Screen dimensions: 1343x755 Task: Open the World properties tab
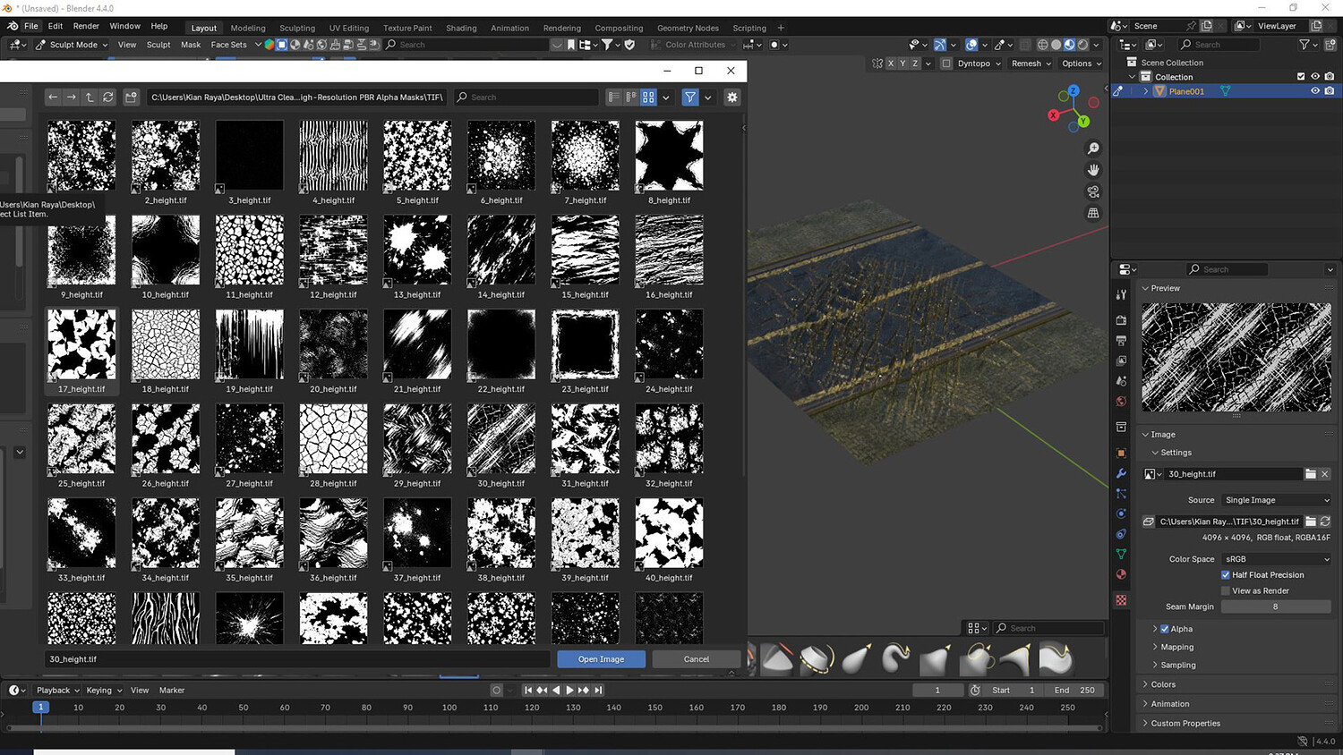pyautogui.click(x=1121, y=402)
